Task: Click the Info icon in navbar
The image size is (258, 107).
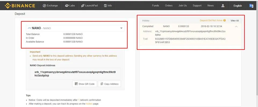Action: pos(105,6)
